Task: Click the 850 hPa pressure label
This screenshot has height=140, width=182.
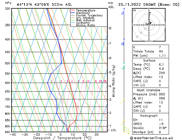Action: click(8, 120)
